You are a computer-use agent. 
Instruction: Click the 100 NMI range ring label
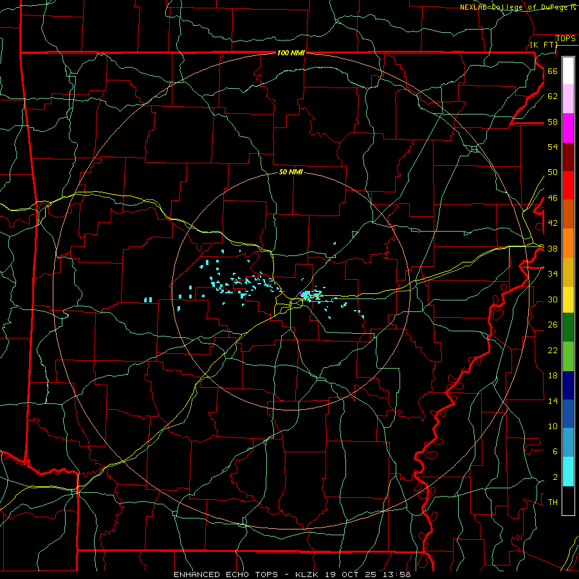tap(291, 53)
